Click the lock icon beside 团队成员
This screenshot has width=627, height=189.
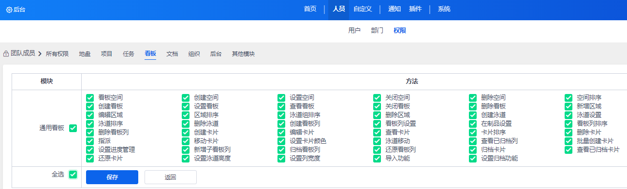click(6, 54)
